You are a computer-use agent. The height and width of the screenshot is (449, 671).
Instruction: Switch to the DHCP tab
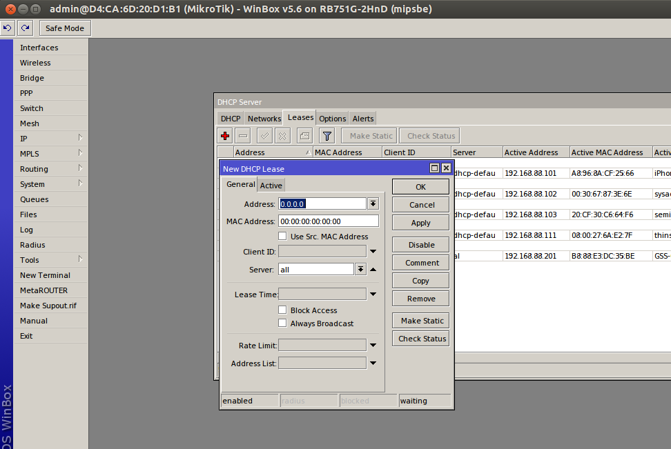[x=231, y=119]
